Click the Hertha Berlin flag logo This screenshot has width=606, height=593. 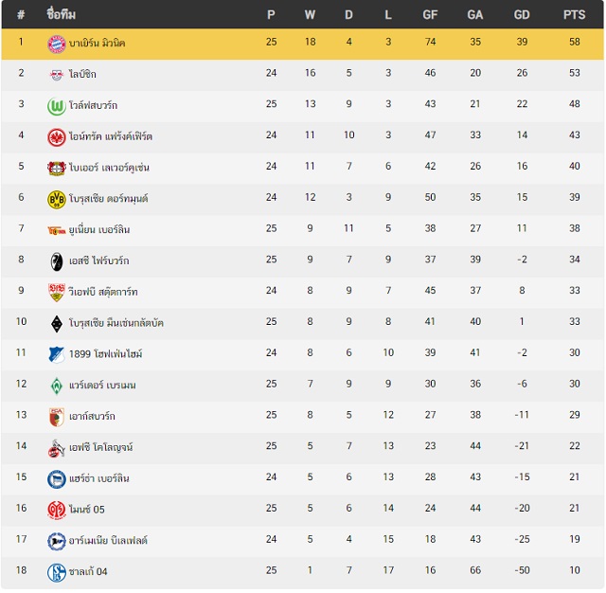pyautogui.click(x=57, y=479)
